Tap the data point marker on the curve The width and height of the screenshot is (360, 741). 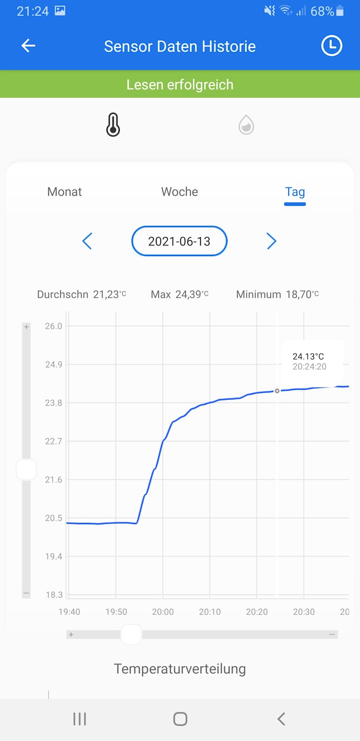[277, 391]
